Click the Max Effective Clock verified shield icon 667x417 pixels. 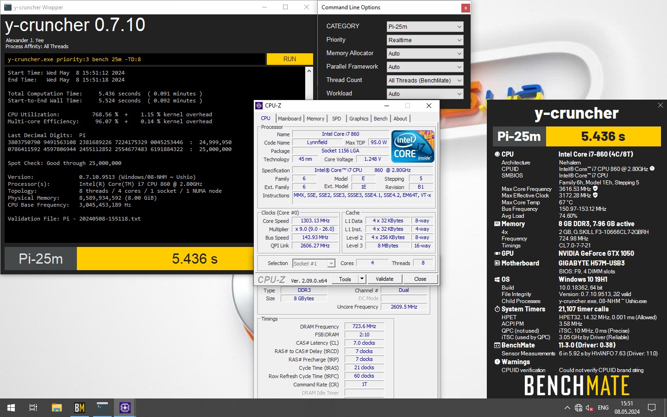tap(596, 195)
